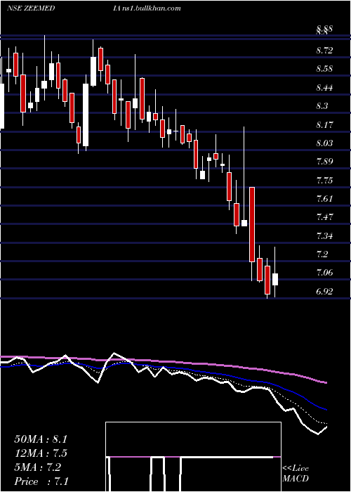This screenshot has width=351, height=492.
Task: Click the 7.75 price axis label
Action: (324, 181)
